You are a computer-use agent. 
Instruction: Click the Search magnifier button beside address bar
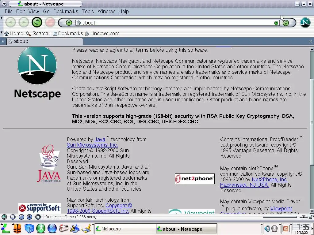[286, 23]
